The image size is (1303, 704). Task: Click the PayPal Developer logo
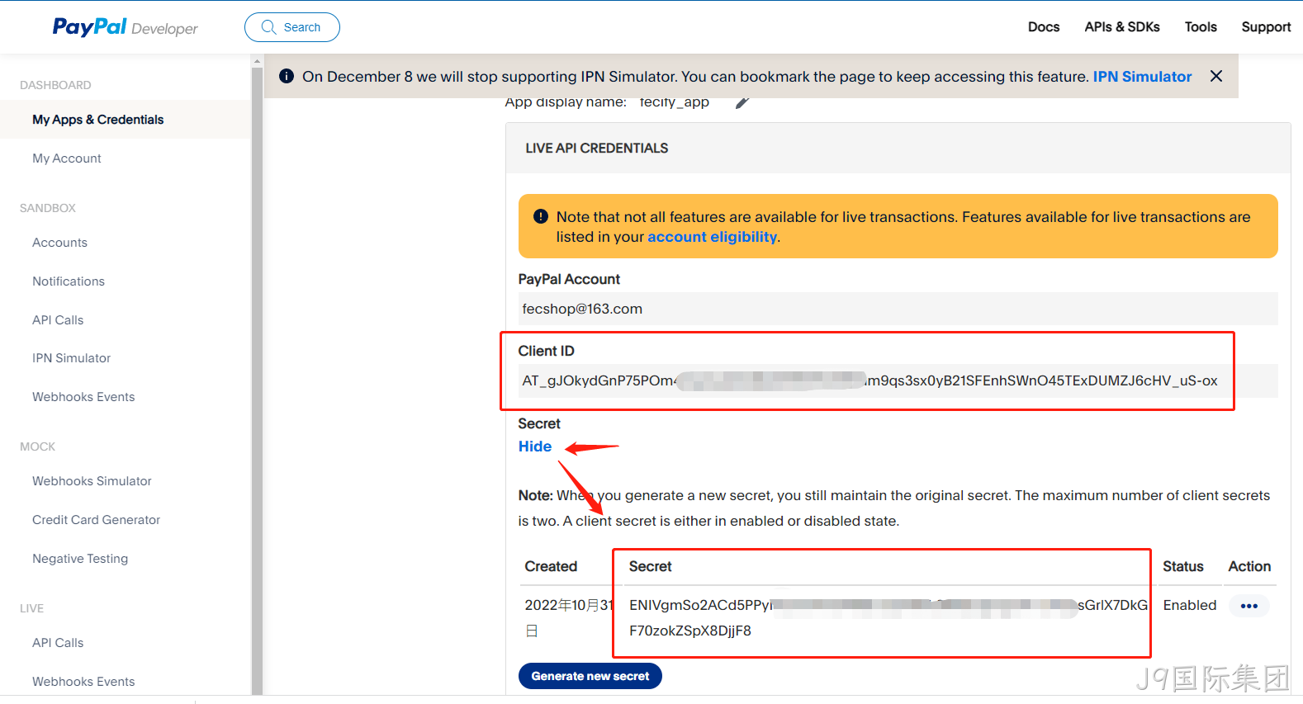tap(126, 27)
